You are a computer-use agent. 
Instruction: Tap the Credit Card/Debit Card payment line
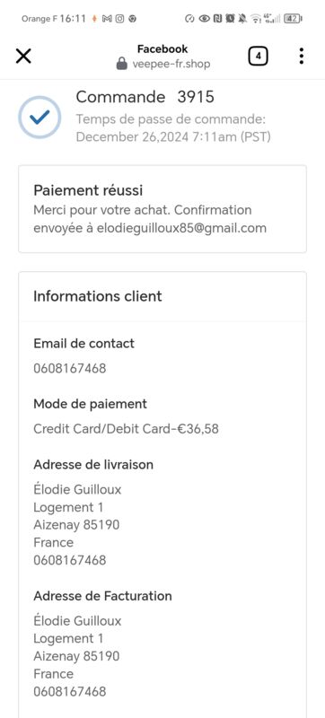(x=126, y=429)
